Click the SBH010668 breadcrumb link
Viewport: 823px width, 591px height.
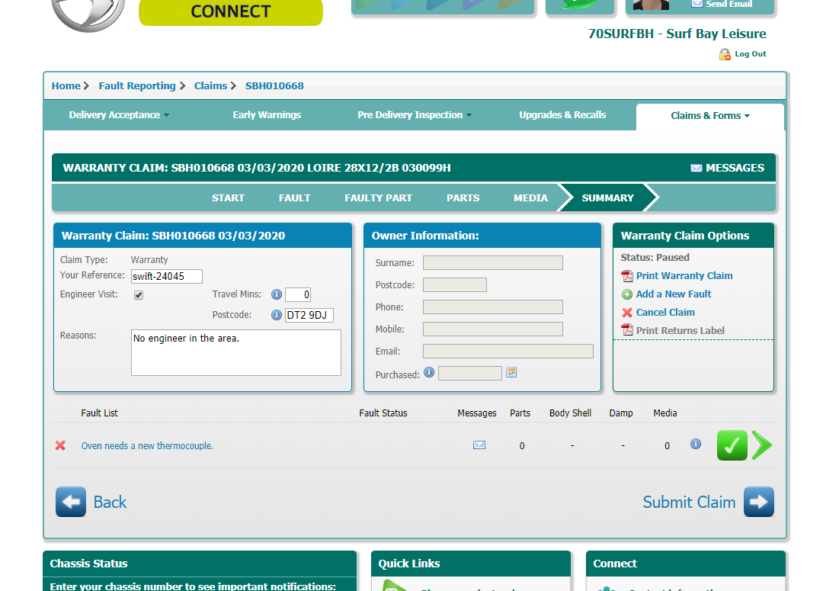[274, 85]
